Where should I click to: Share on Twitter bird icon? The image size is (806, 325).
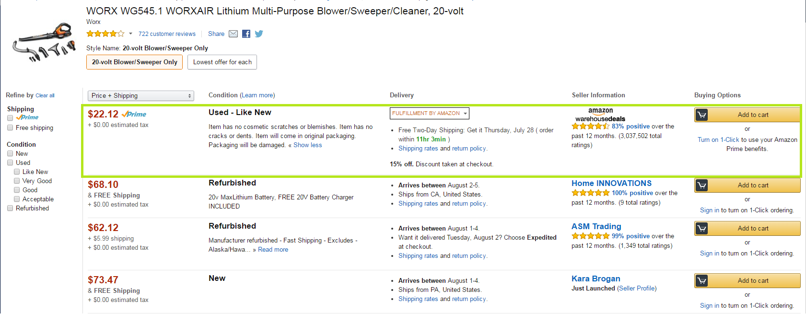click(x=259, y=34)
